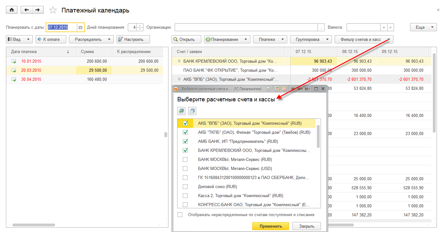This screenshot has width=445, height=232.
Task: Go to the home page icon
Action: coord(12,10)
